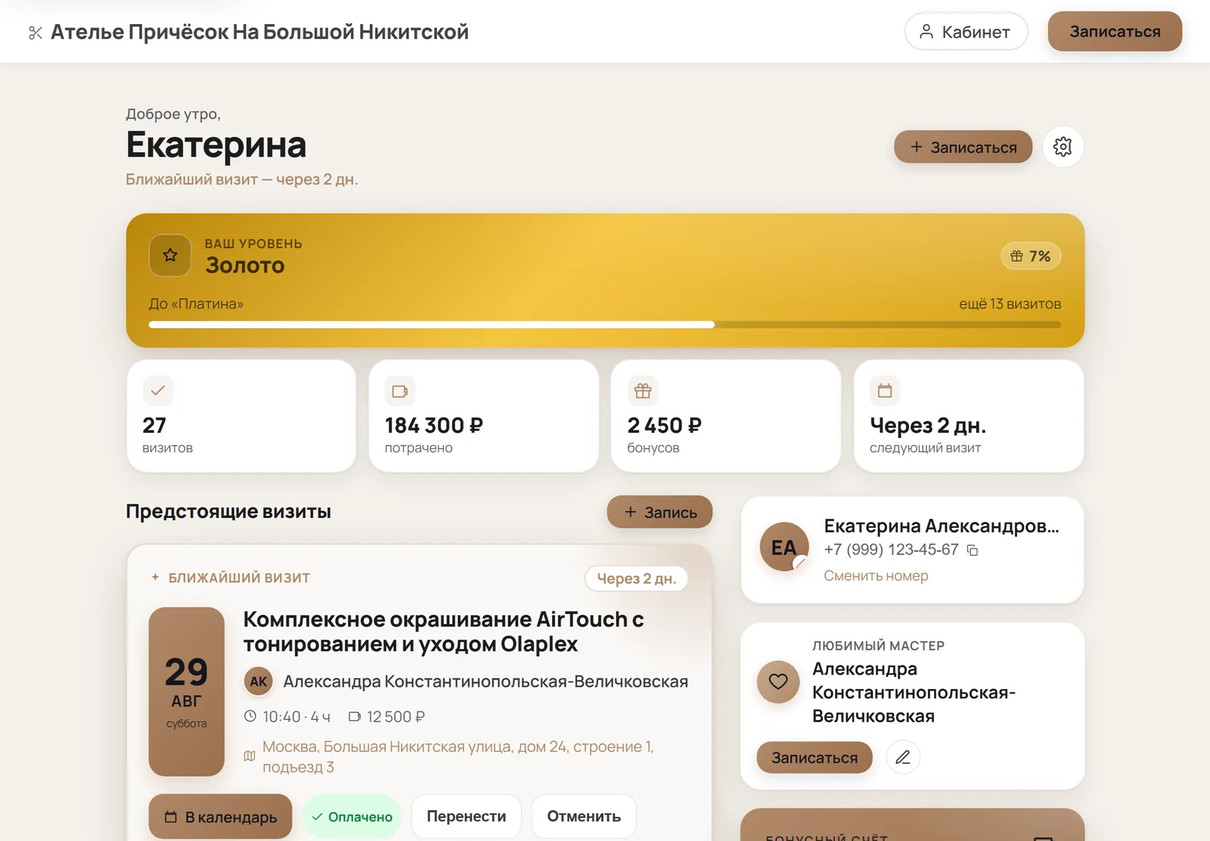This screenshot has height=841, width=1210.
Task: Click the AK master avatar
Action: 258,681
